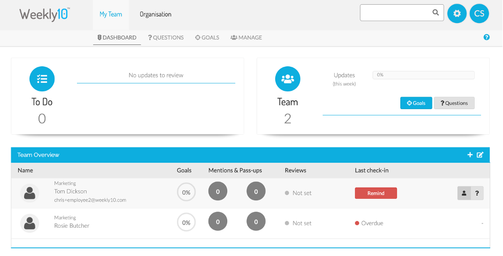Screen dimensions: 503x256
Task: Click inside the search input field
Action: [396, 13]
